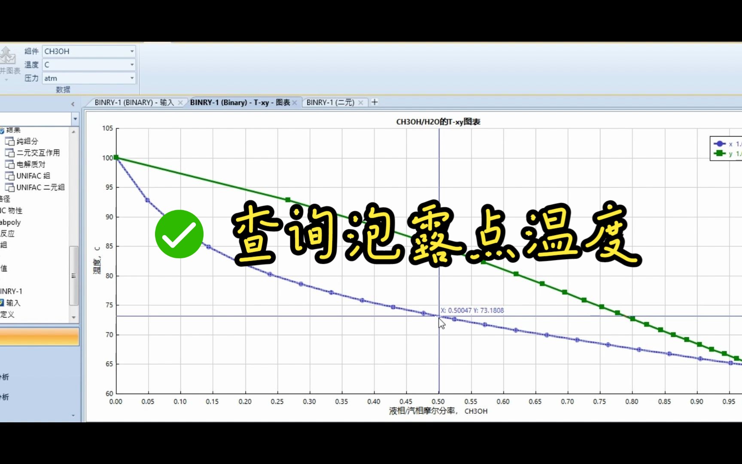The width and height of the screenshot is (742, 464).
Task: Click the green curve marker near x 0.80
Action: point(633,319)
